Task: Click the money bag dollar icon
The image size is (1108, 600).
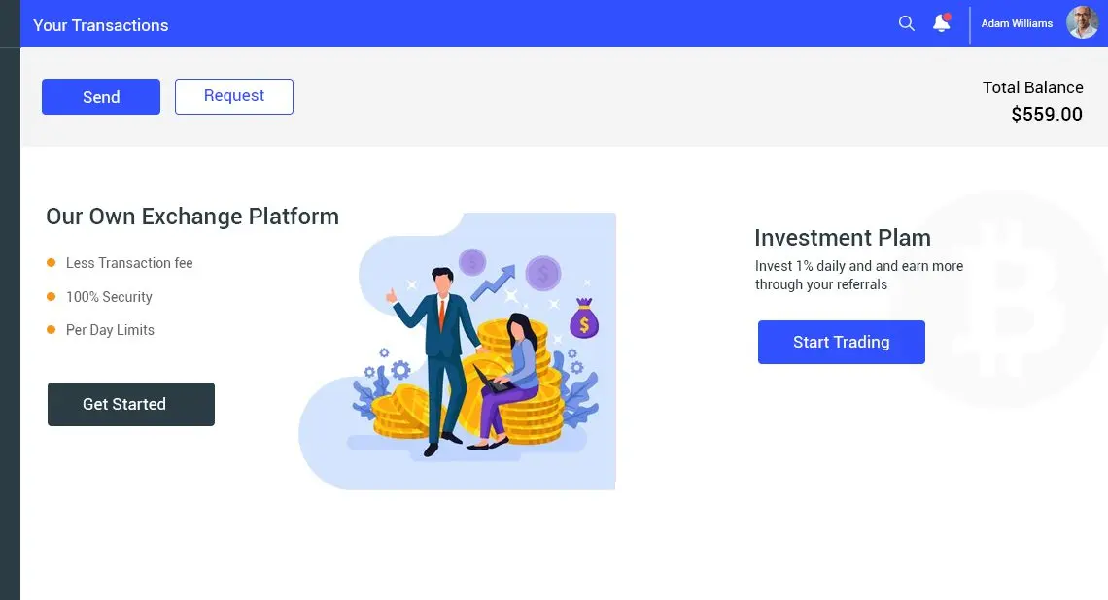Action: [584, 319]
